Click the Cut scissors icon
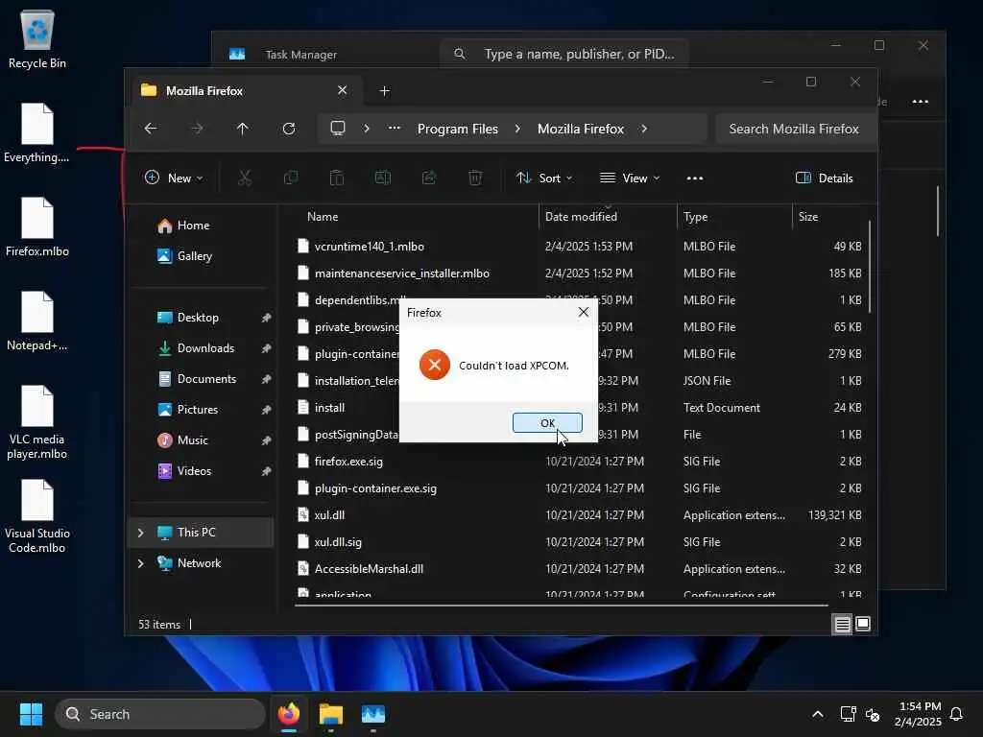This screenshot has height=737, width=983. pyautogui.click(x=245, y=178)
